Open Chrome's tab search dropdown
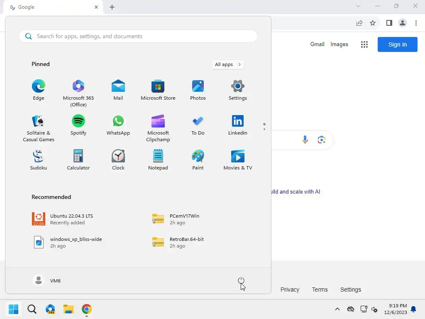The width and height of the screenshot is (425, 319). click(358, 6)
